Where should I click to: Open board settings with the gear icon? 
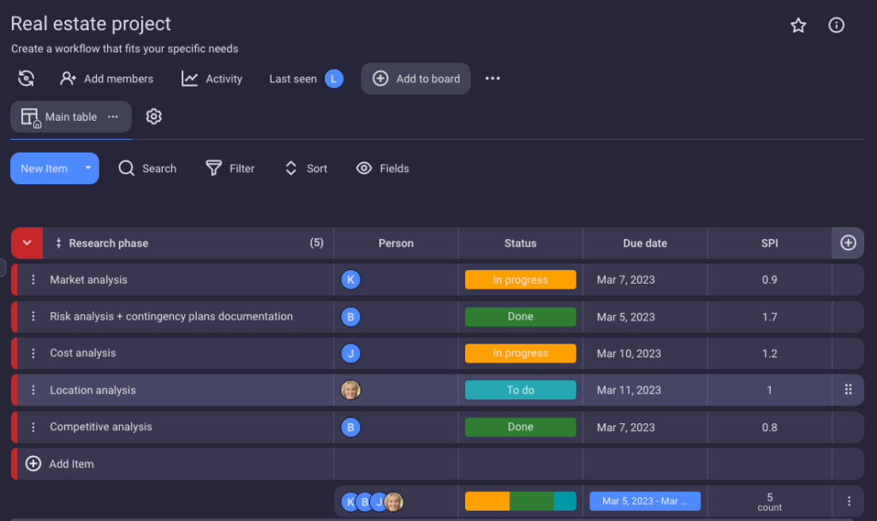(x=153, y=116)
